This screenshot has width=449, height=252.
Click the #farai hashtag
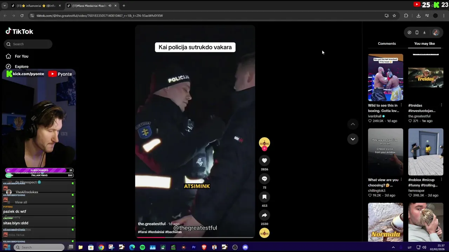[142, 232]
